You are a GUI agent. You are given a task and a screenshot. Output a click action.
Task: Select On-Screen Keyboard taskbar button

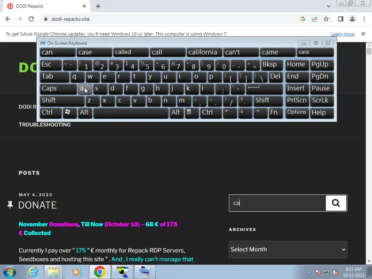tap(145, 272)
